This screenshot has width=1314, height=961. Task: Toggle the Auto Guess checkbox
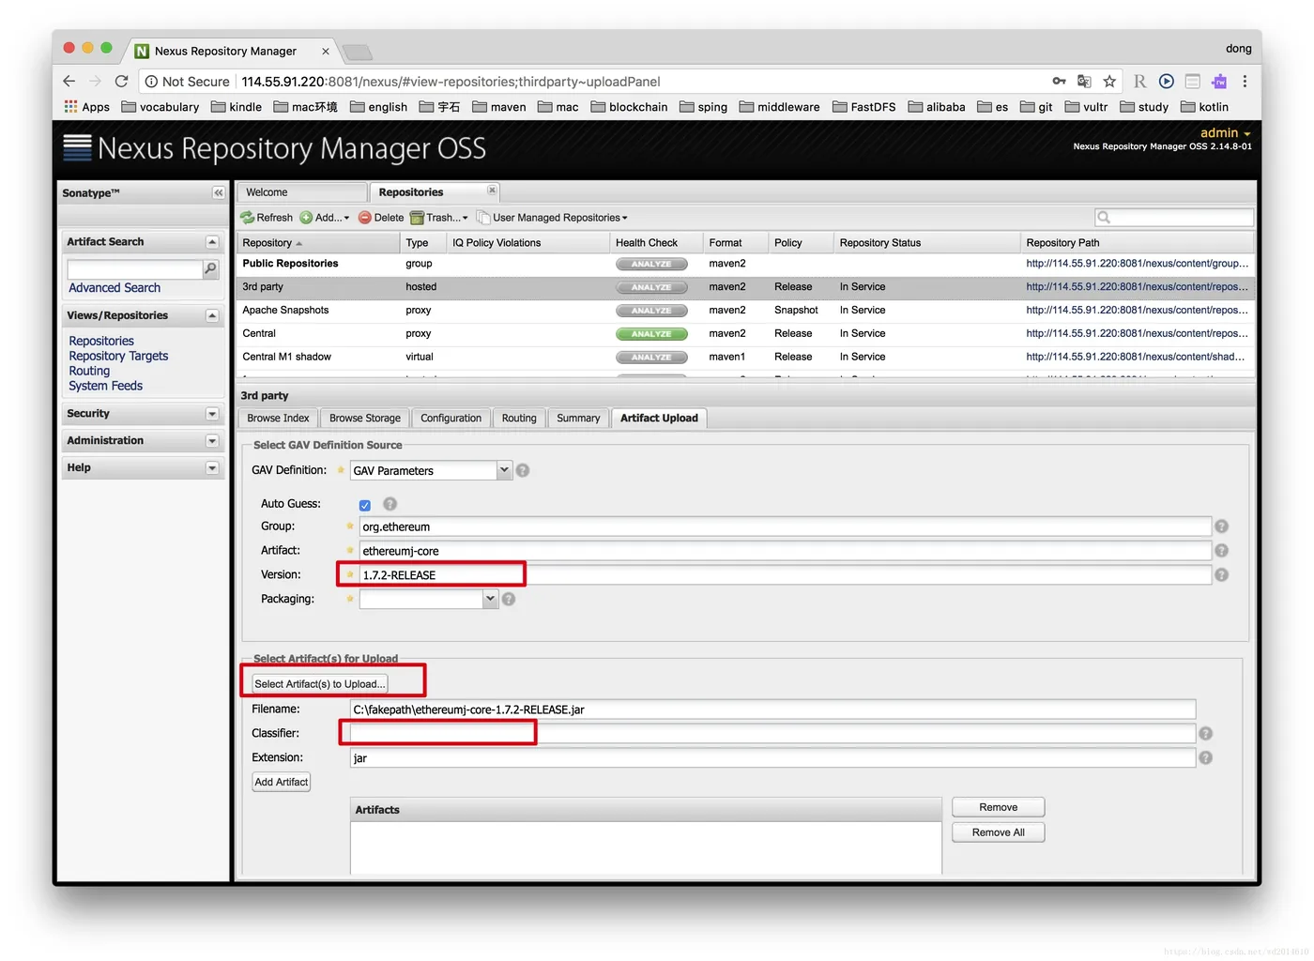(x=365, y=505)
